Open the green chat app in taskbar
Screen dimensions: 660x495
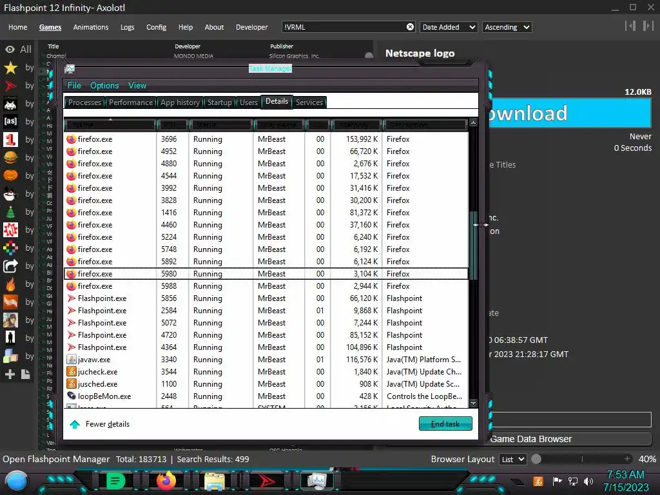(x=115, y=481)
